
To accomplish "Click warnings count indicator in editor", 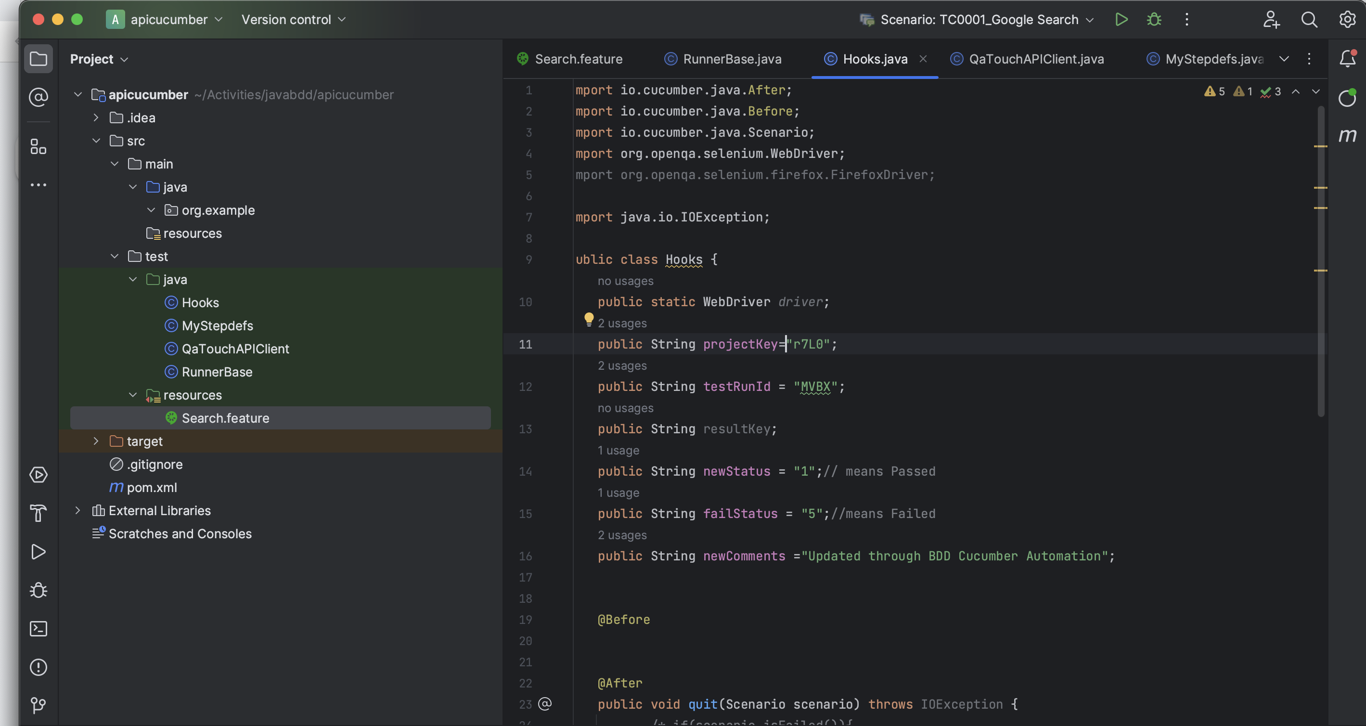I will 1214,92.
